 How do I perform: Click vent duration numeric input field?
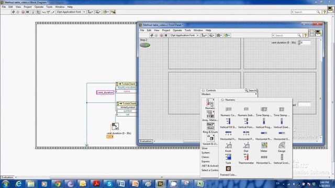pos(306,43)
